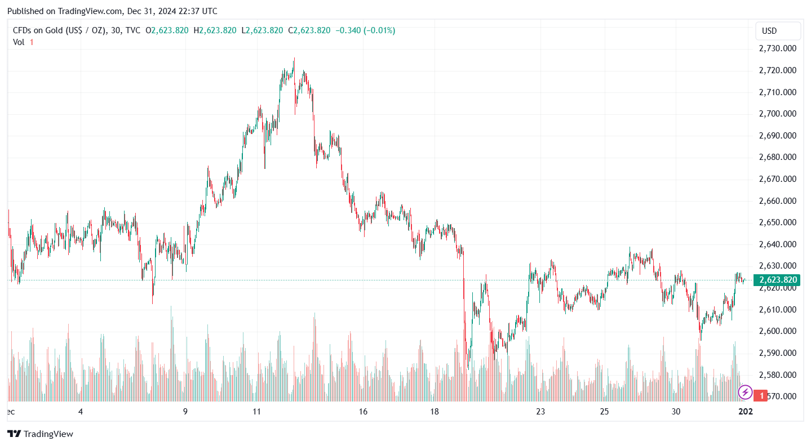811x446 pixels.
Task: Click the 2,720.000 price axis label
Action: click(778, 70)
